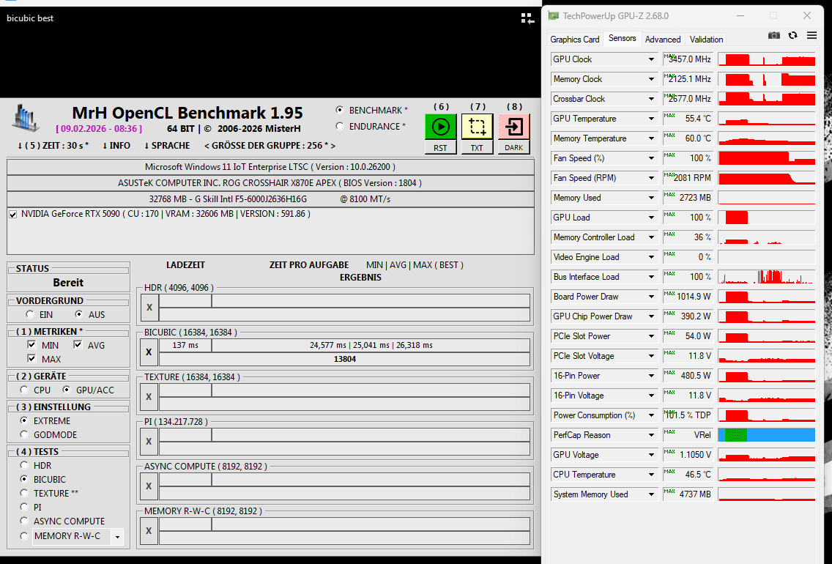832x564 pixels.
Task: Open the Memory Clock sensor dropdown
Action: [651, 79]
